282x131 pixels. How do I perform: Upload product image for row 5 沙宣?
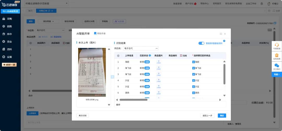(158, 87)
